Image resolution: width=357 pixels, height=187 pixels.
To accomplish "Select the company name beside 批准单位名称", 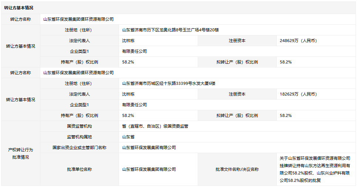I will [149, 169].
